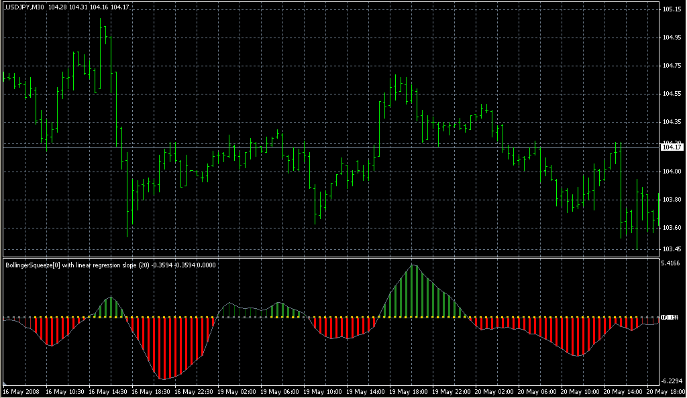Click the 104.75 price axis label

point(671,66)
